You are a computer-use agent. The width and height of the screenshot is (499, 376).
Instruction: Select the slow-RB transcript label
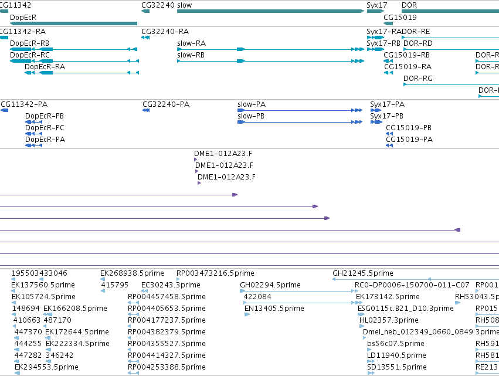pyautogui.click(x=191, y=55)
